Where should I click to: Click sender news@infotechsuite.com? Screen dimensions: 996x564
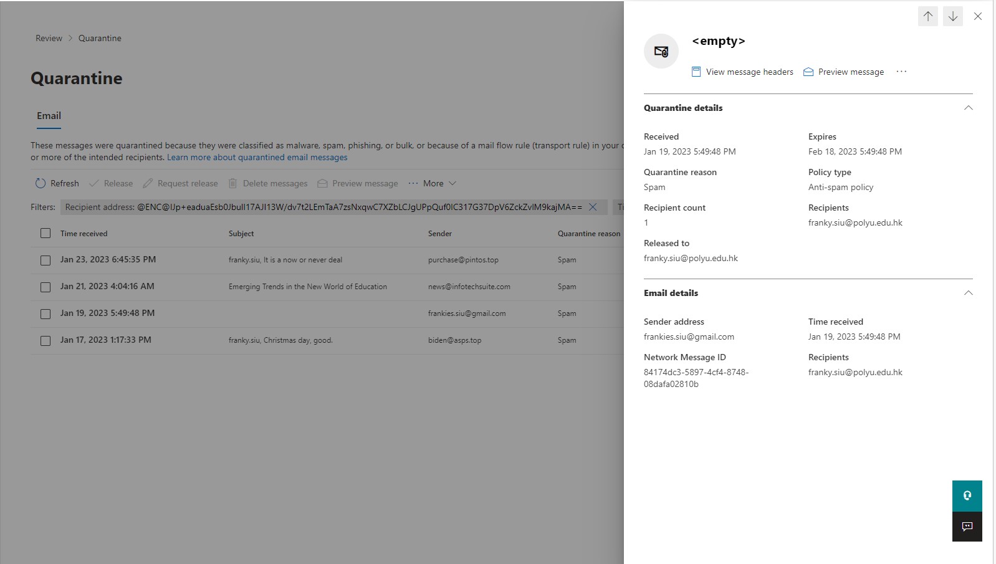pos(469,287)
